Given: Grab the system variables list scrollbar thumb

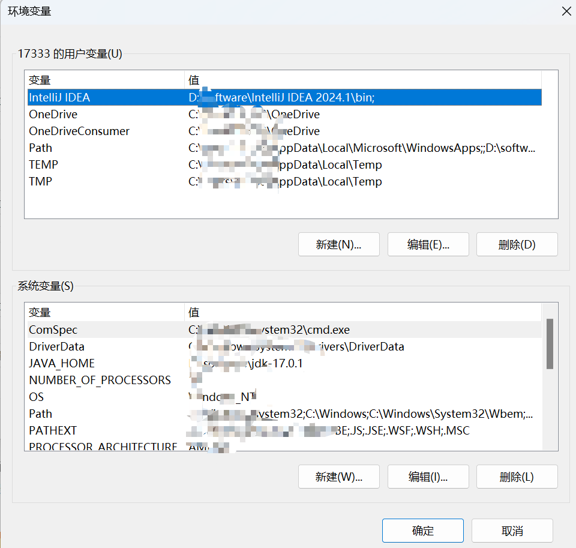Looking at the screenshot, I should click(550, 344).
